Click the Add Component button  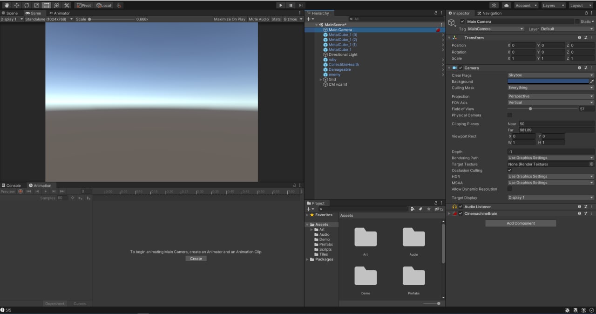pos(521,223)
